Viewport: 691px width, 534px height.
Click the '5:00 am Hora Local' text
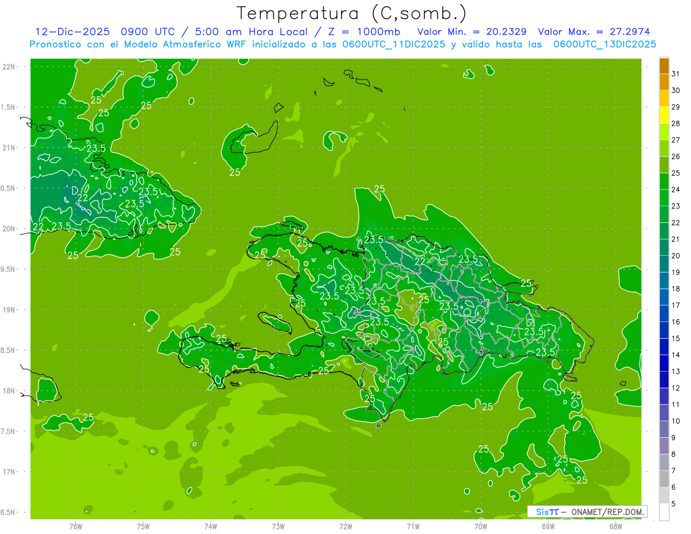pyautogui.click(x=252, y=32)
